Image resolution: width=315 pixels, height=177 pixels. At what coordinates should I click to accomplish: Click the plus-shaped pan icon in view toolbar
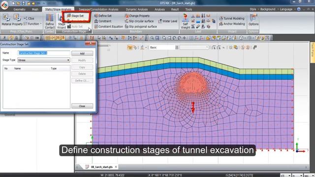point(184,38)
